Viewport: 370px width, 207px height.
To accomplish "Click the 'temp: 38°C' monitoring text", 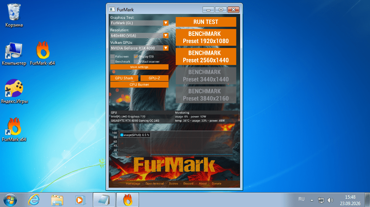I will [x=183, y=120].
